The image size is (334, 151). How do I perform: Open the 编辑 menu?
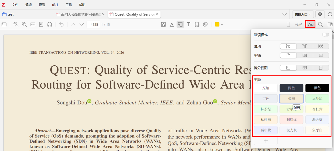(28, 5)
